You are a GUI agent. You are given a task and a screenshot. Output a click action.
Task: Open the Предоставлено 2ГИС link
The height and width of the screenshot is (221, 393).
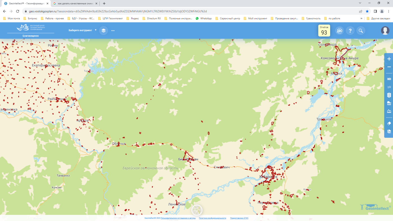coord(239,218)
